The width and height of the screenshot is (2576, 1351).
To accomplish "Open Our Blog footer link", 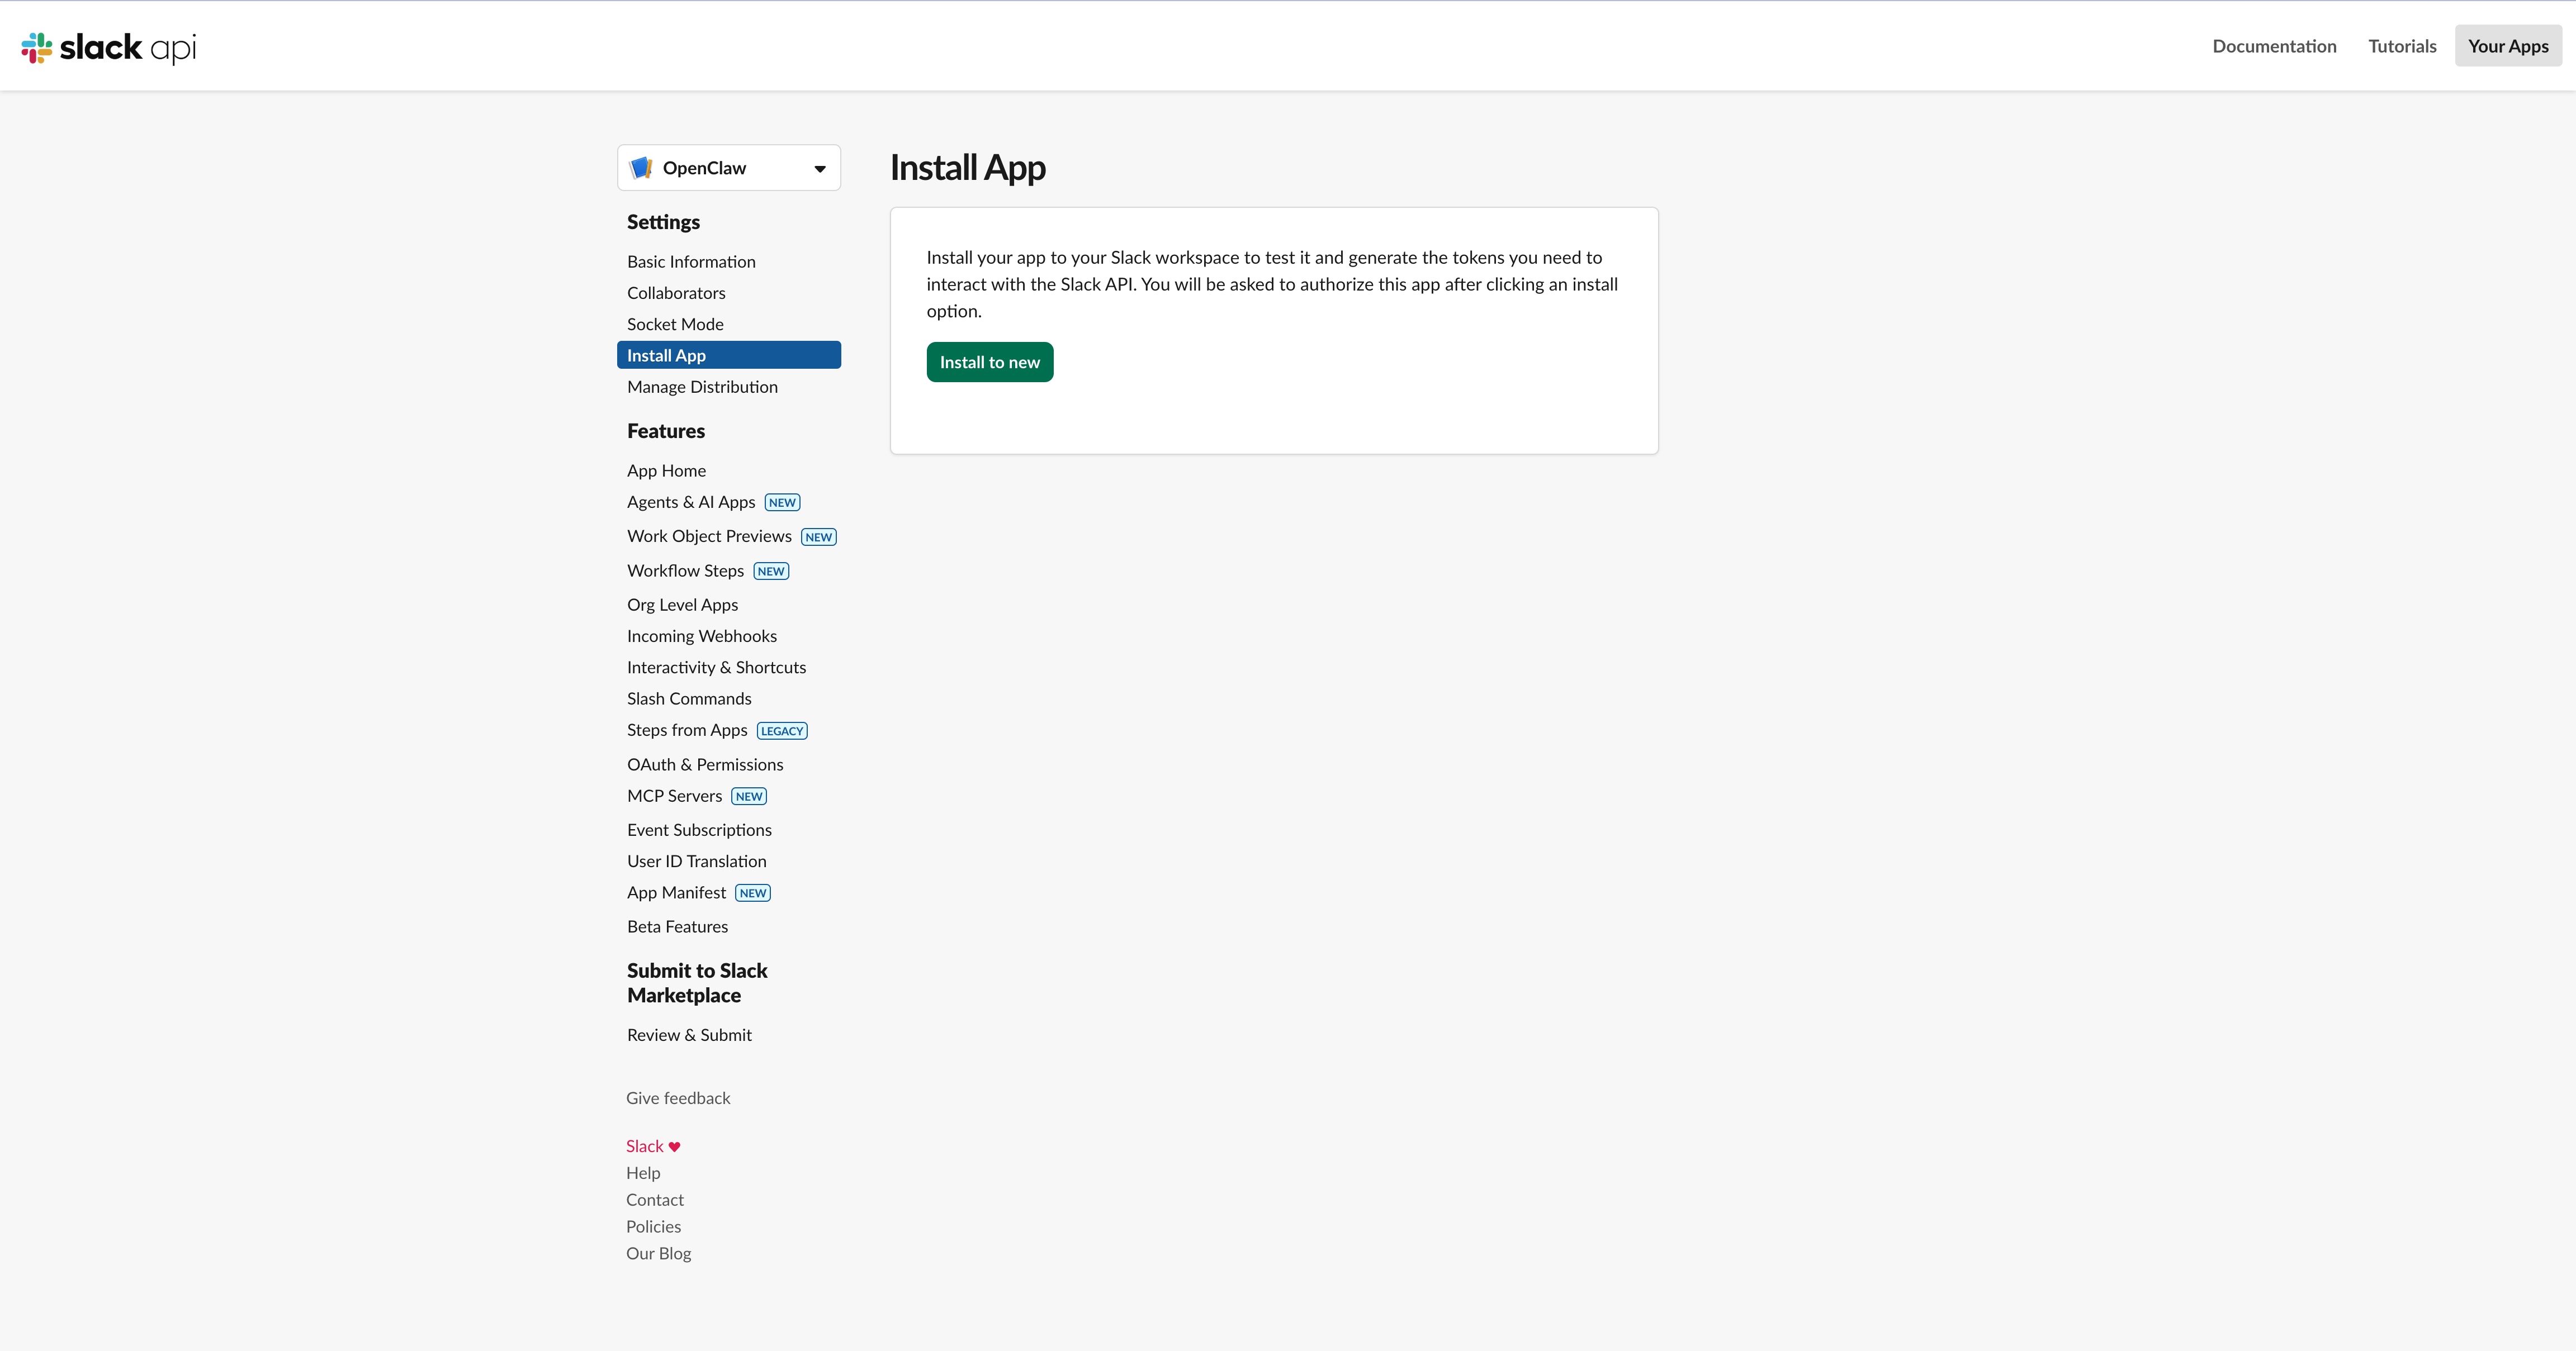I will 658,1253.
